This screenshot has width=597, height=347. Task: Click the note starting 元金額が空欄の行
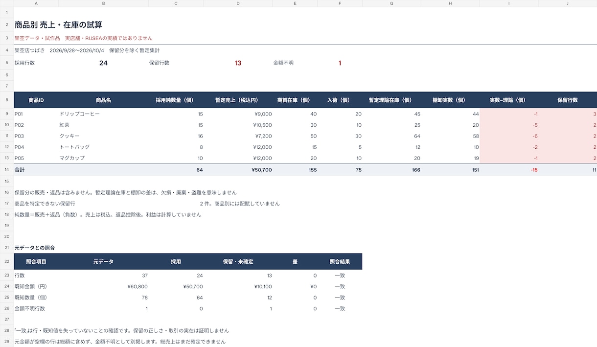[x=120, y=342]
